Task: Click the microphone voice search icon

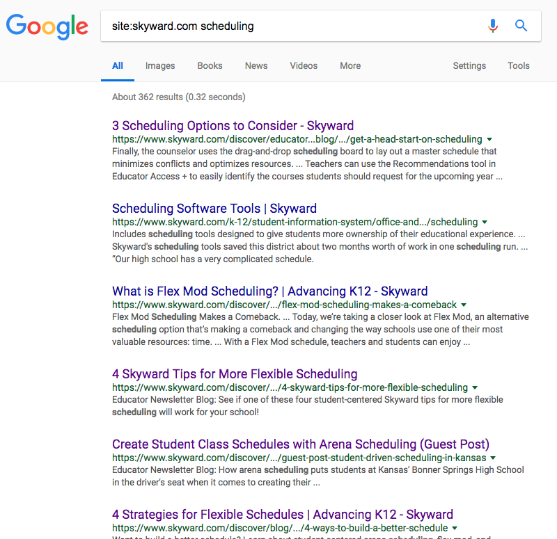Action: (493, 26)
